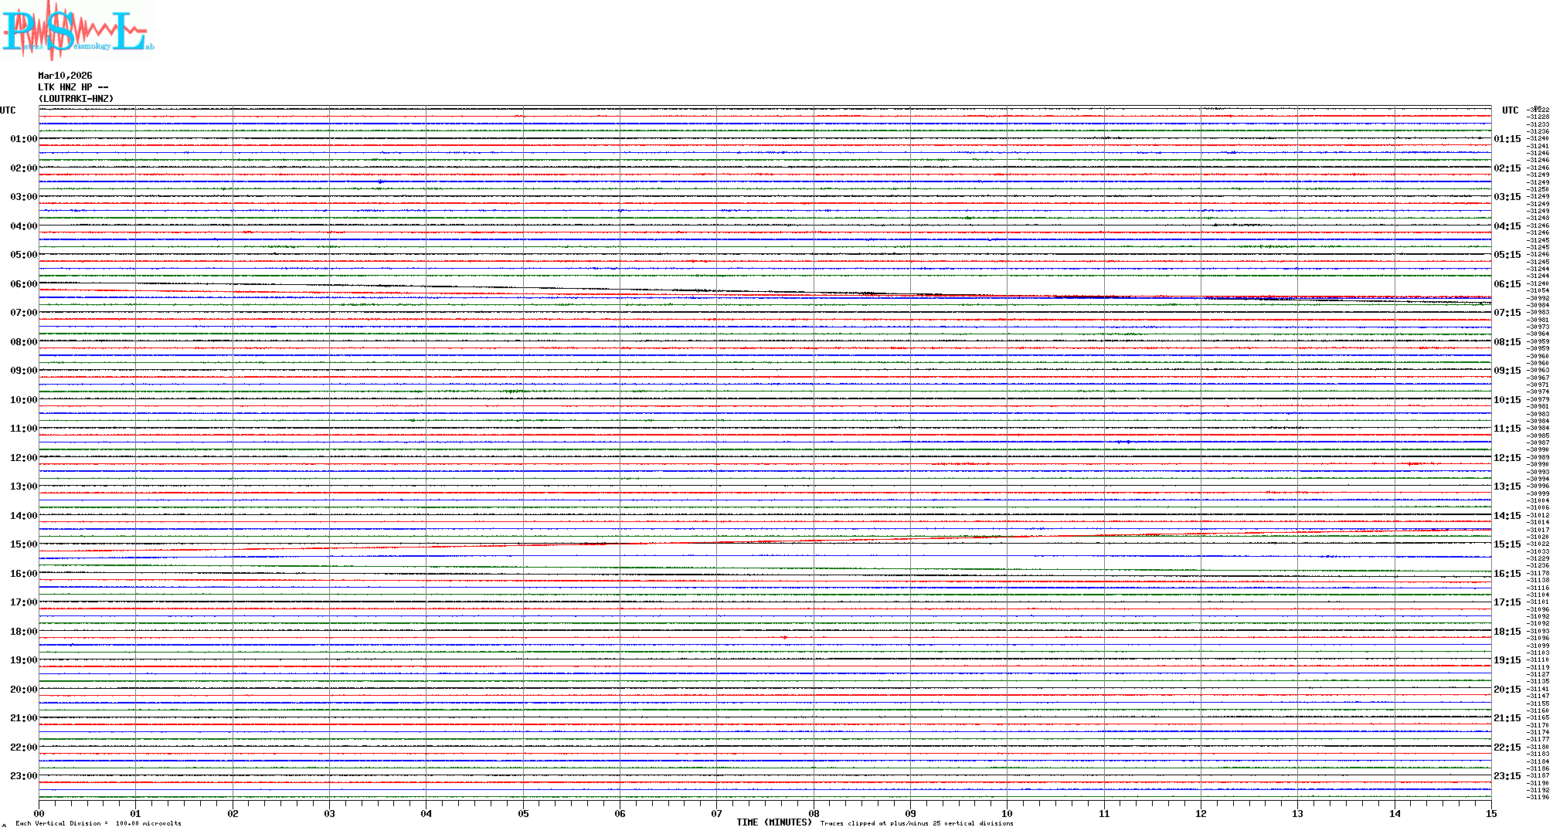Click the vertical division microvolts note
The width and height of the screenshot is (1553, 834).
pos(98,823)
